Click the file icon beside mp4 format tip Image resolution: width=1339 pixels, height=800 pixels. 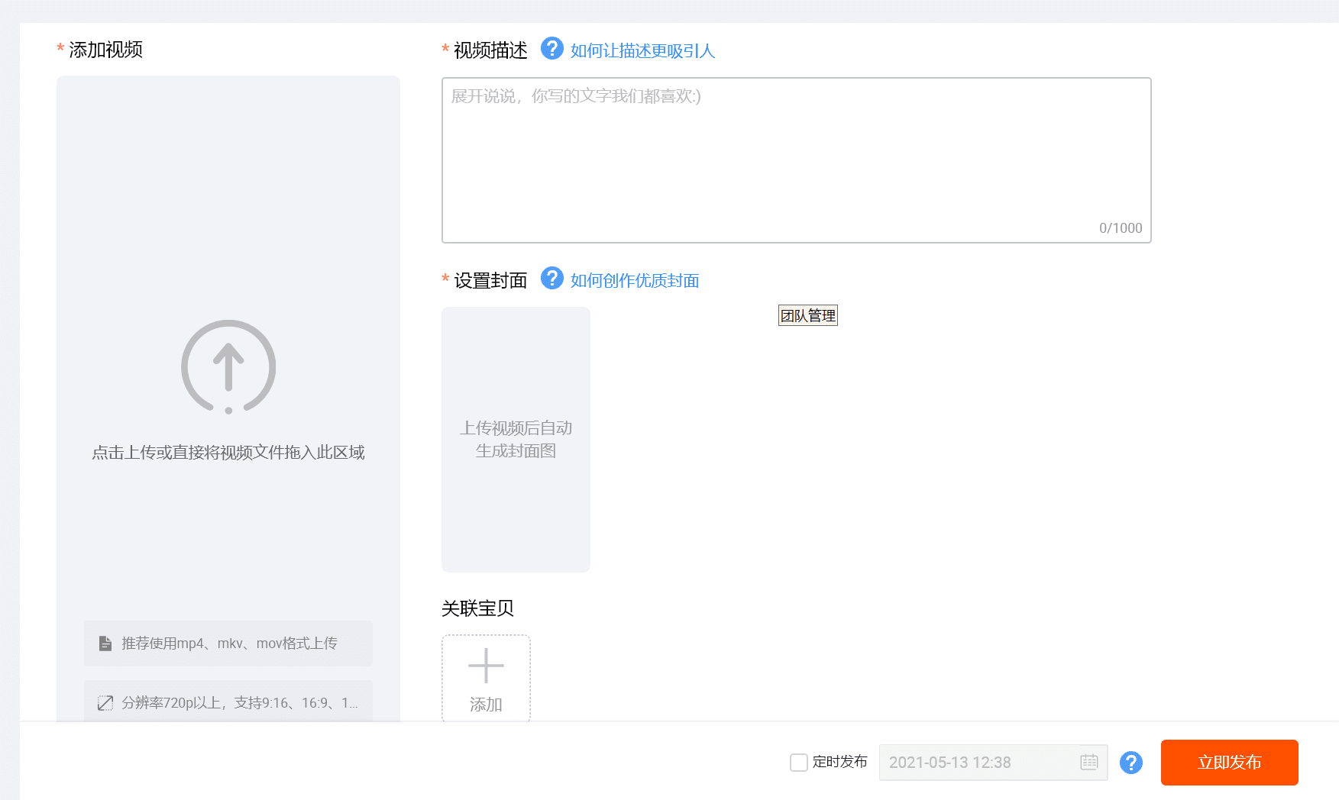click(x=105, y=644)
